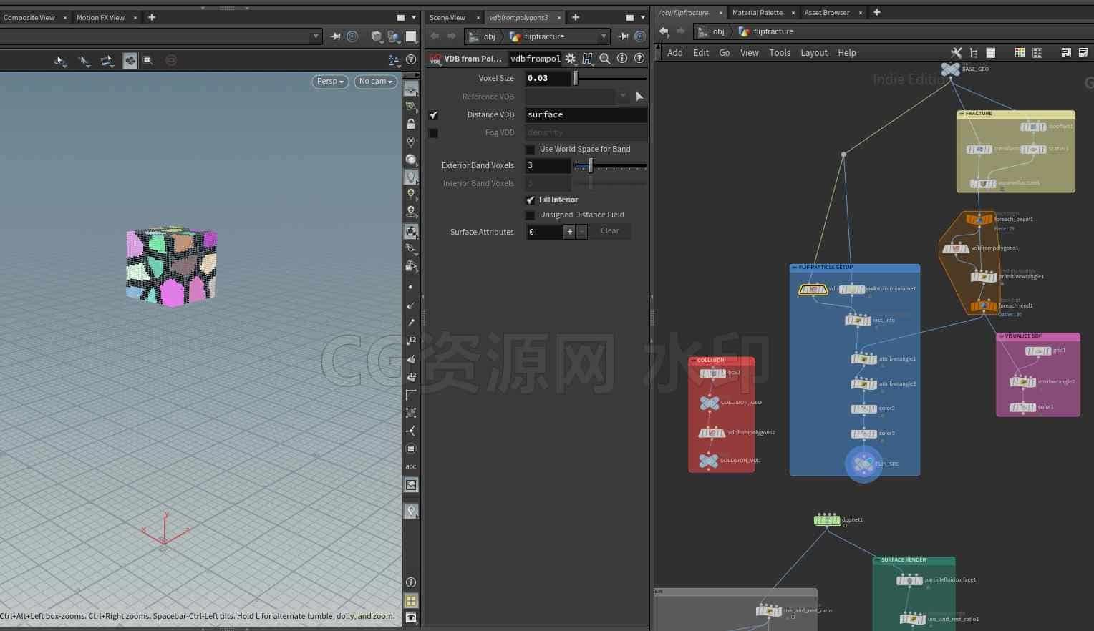Image resolution: width=1094 pixels, height=631 pixels.
Task: Click the 'abc' text display toolbar icon
Action: coord(411,466)
